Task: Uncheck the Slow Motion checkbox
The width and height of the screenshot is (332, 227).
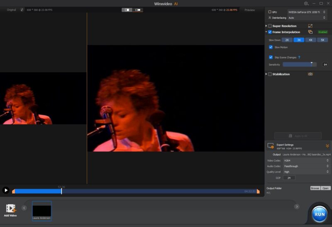Action: (271, 47)
